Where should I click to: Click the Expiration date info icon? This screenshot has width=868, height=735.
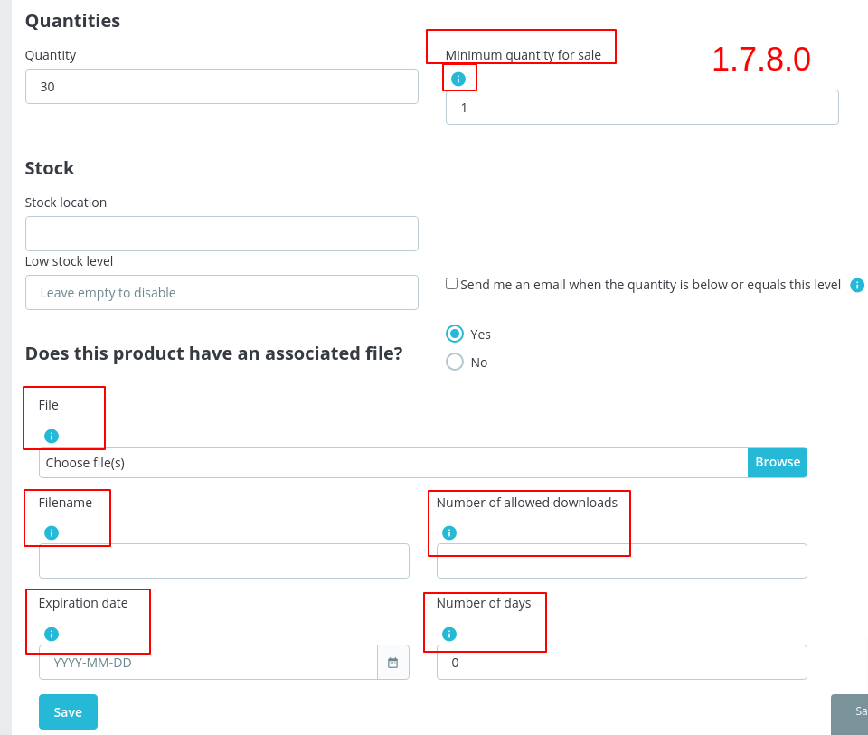pyautogui.click(x=52, y=634)
